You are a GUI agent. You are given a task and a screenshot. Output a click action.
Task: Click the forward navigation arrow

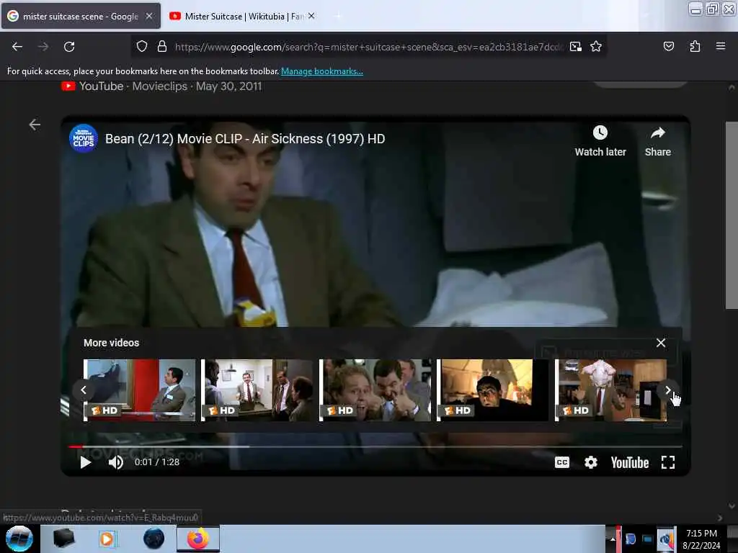pos(43,47)
